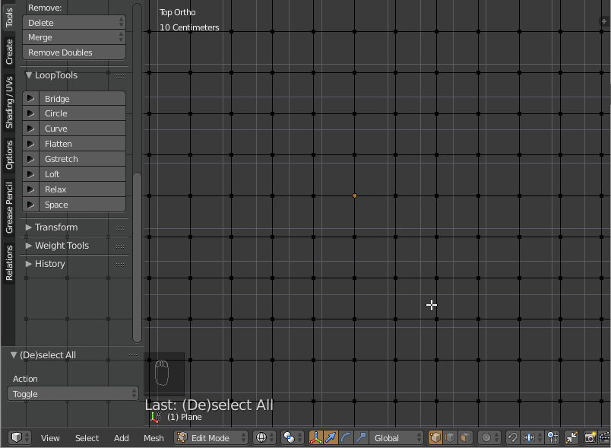This screenshot has width=611, height=448.
Task: Expand the Circle settings arrow
Action: [x=31, y=113]
